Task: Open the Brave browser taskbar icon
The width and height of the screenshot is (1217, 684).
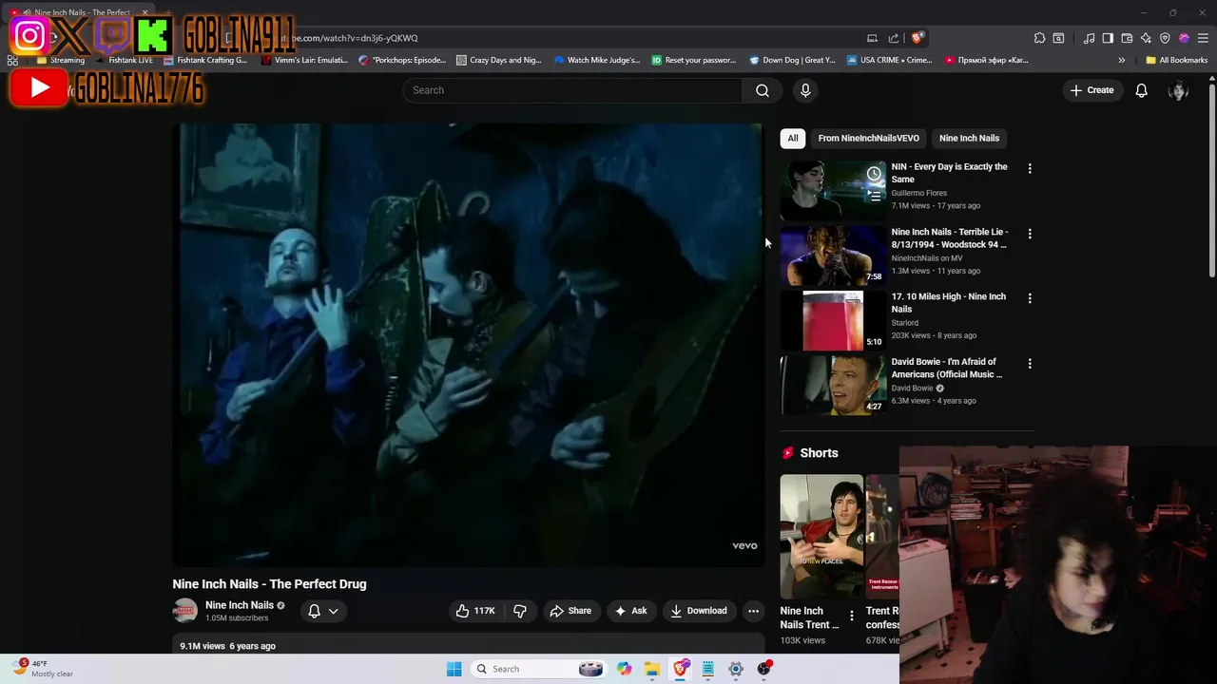Action: tap(680, 669)
